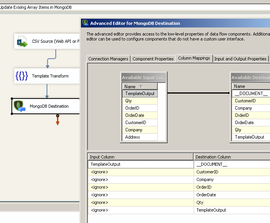Image resolution: width=270 pixels, height=223 pixels.
Task: Select OrderID in Available Destination Columns
Action: click(251, 115)
